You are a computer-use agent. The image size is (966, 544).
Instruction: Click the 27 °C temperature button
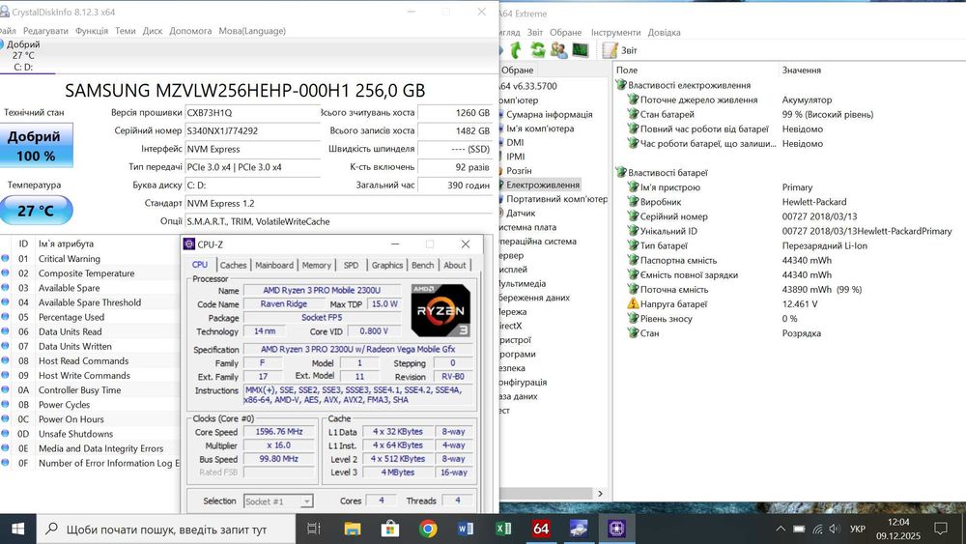[x=36, y=211]
